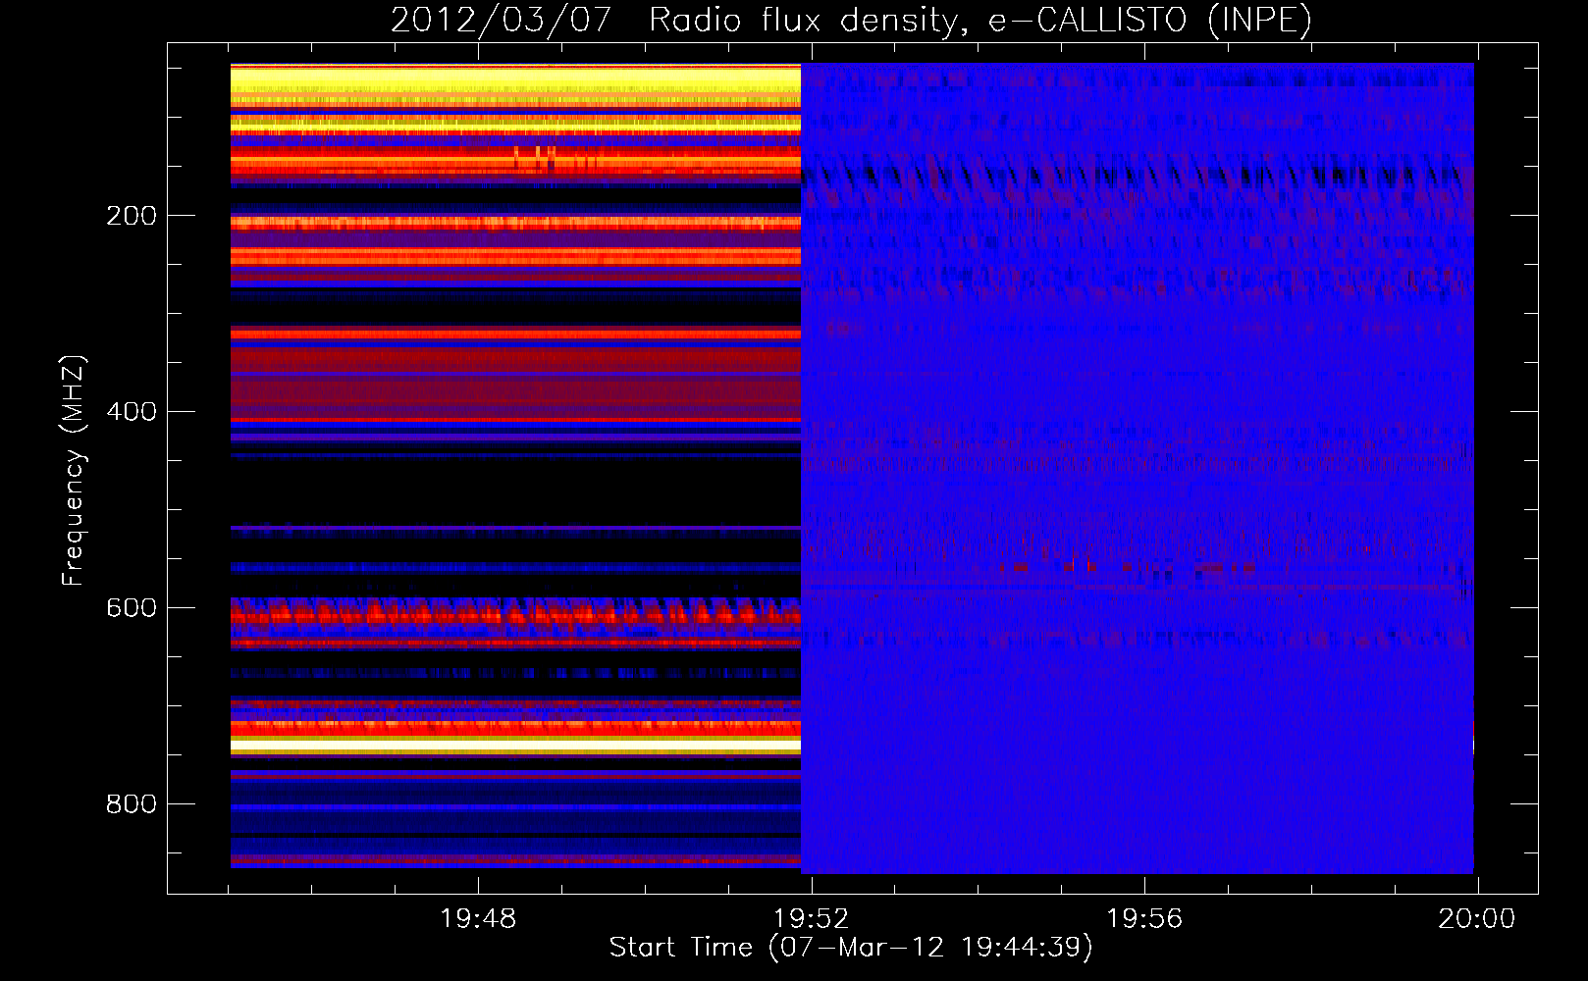Click the 20:00 time tick label

pos(1477,919)
